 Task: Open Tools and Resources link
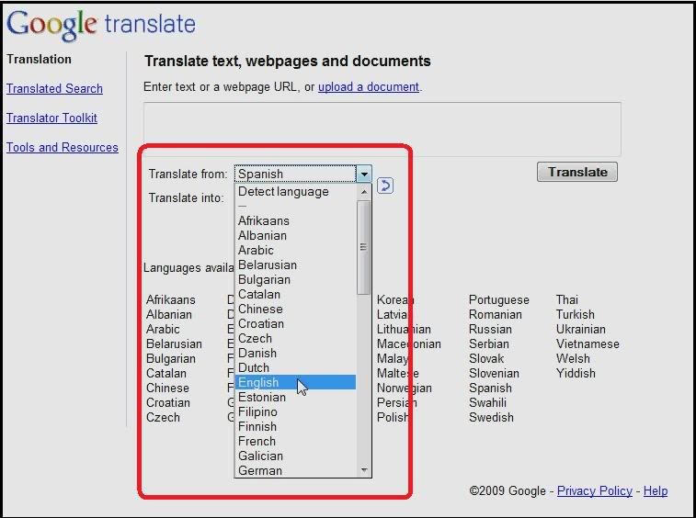[x=63, y=147]
